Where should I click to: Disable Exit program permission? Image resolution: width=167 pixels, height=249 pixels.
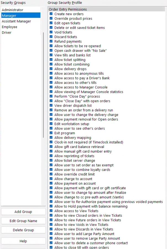(x=51, y=133)
